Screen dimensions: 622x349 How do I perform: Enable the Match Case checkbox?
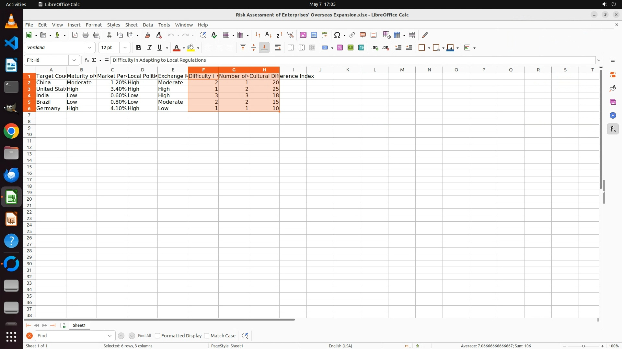pos(207,336)
